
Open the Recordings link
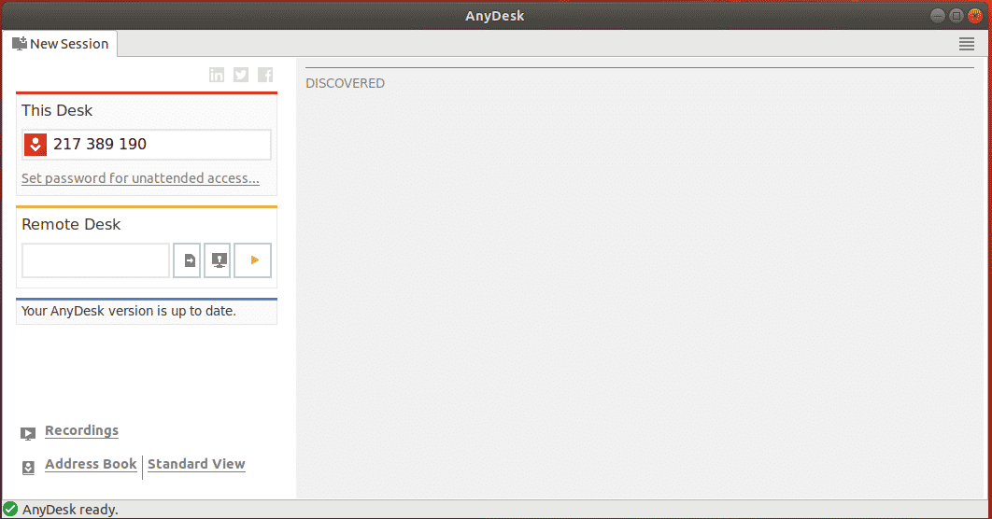(x=81, y=430)
